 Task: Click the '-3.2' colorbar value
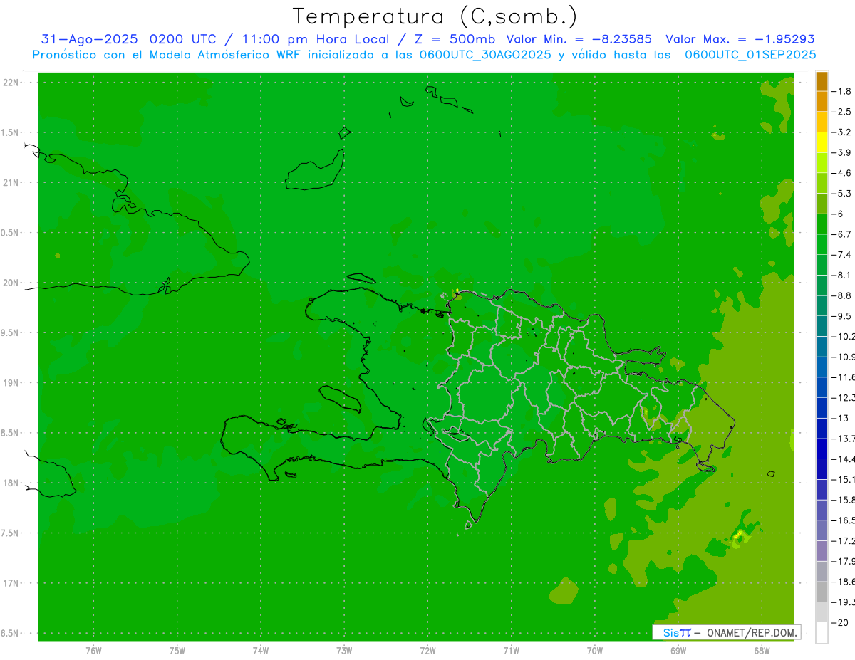843,132
